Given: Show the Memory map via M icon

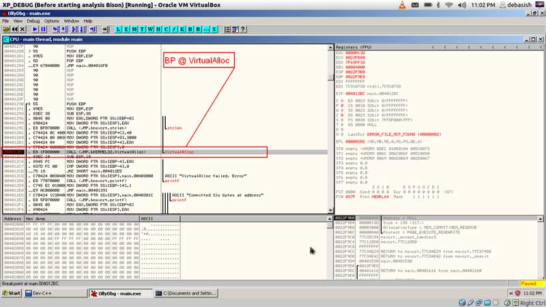Looking at the screenshot, I should click(x=134, y=29).
